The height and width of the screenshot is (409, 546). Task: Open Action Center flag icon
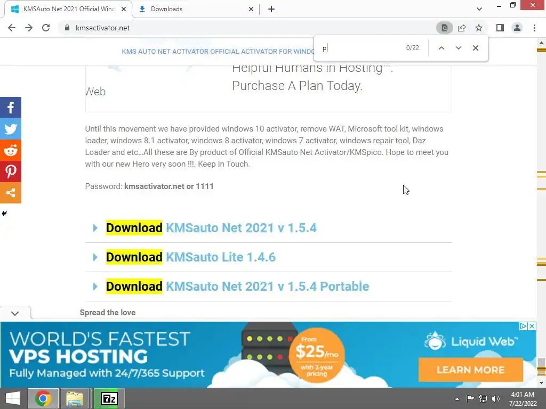click(x=470, y=398)
